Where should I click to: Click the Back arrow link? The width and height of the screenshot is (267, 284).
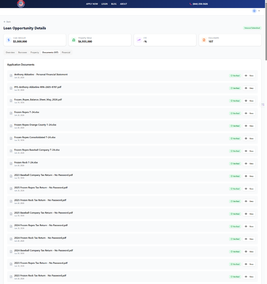coord(7,22)
